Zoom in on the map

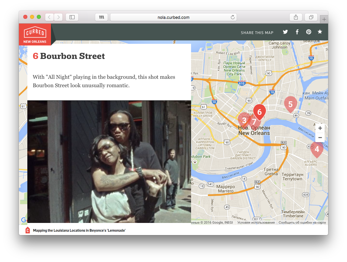pos(320,128)
